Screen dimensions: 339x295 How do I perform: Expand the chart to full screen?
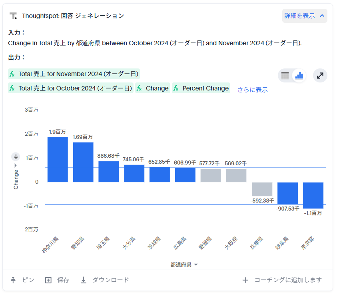[x=320, y=75]
